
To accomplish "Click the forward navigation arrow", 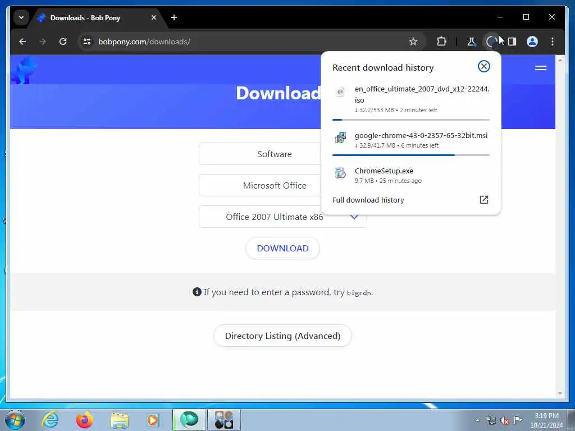I will click(x=43, y=42).
